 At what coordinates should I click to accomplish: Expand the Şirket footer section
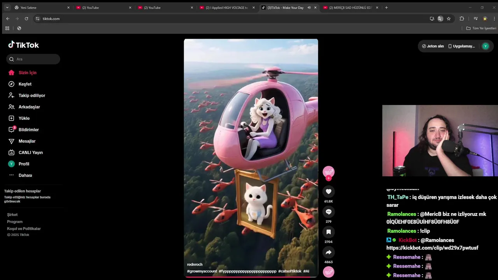point(12,215)
